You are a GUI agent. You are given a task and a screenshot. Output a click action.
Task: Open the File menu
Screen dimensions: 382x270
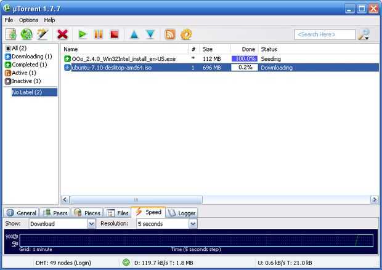pos(9,20)
